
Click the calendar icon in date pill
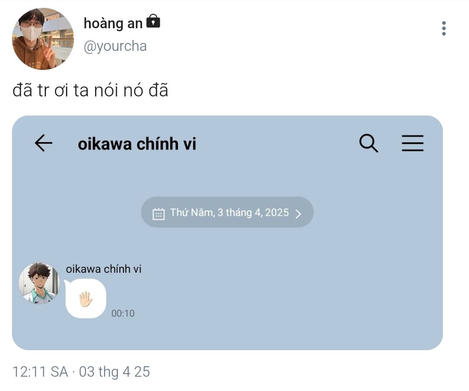[159, 214]
